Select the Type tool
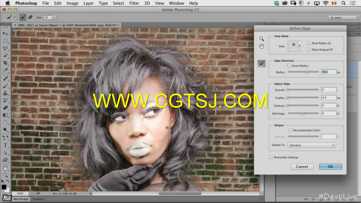The image size is (361, 203). tap(5, 145)
